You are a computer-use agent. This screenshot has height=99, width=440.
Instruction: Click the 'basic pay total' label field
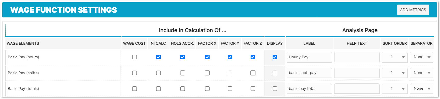point(309,89)
